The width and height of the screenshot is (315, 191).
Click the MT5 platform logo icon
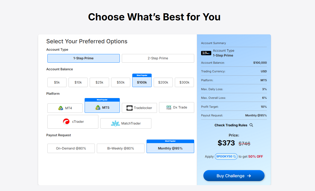coord(98,107)
